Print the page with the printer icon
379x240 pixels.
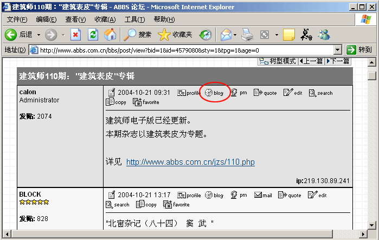(x=247, y=35)
